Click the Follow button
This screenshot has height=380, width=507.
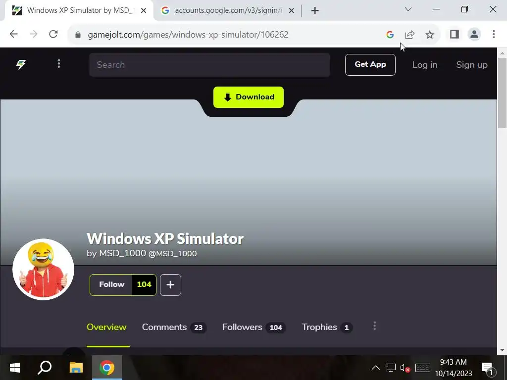[x=111, y=285]
